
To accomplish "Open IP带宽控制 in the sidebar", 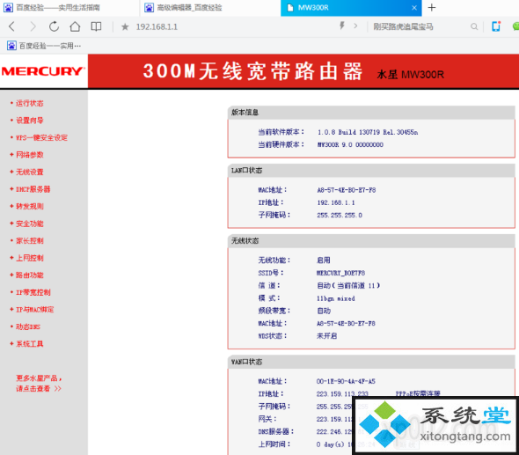I will pos(33,292).
